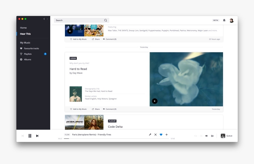
Task: Click the PLAYLIST tag on Code Delta
Action: click(x=112, y=121)
